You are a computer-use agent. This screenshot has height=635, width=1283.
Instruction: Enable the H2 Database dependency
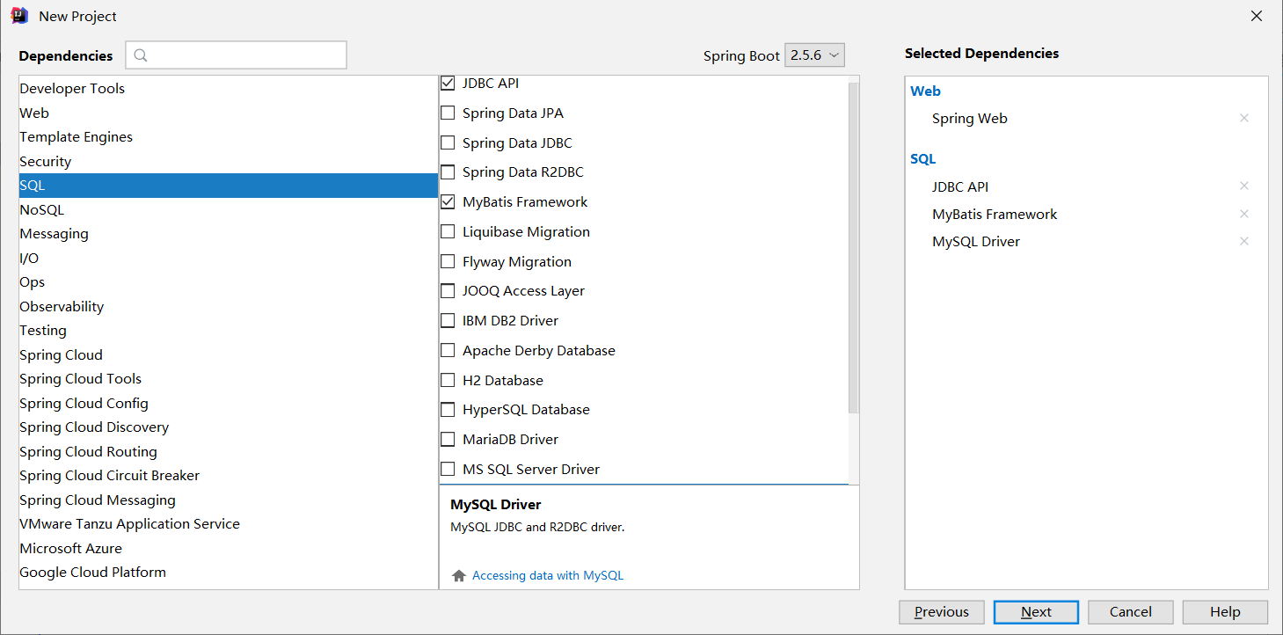point(448,380)
